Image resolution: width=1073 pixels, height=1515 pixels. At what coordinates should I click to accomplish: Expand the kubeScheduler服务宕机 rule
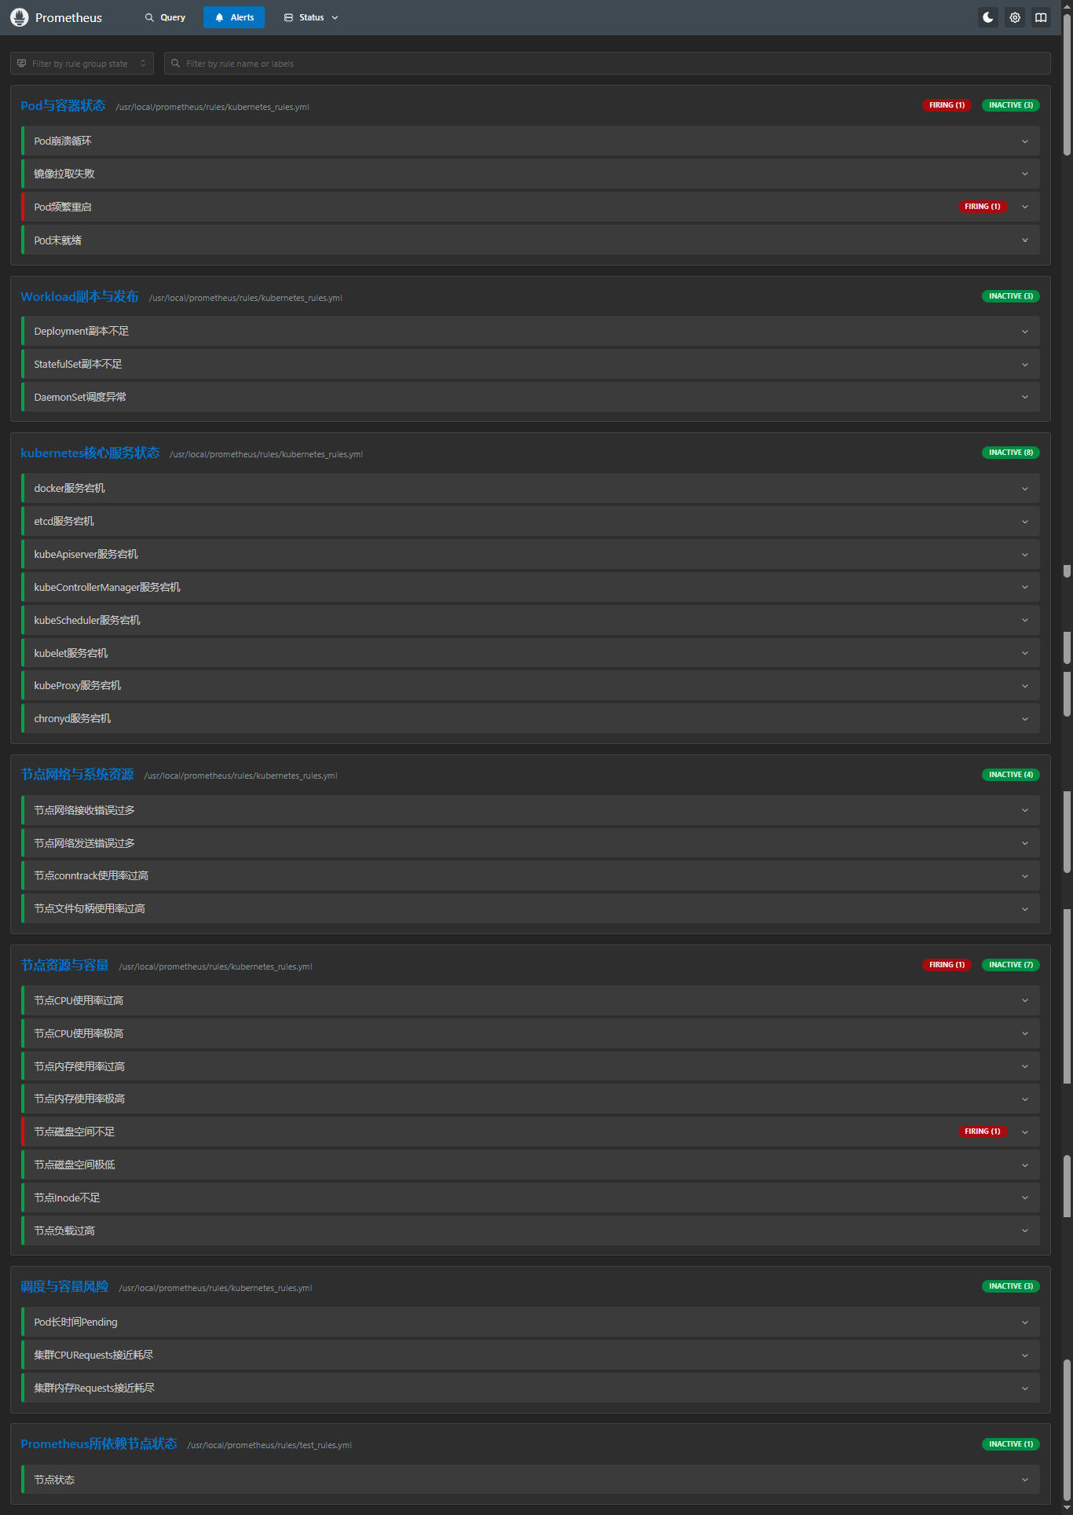click(x=531, y=621)
